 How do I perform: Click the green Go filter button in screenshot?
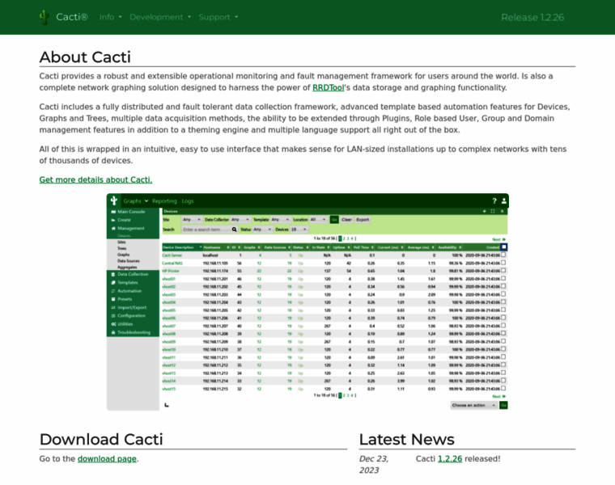coord(334,220)
